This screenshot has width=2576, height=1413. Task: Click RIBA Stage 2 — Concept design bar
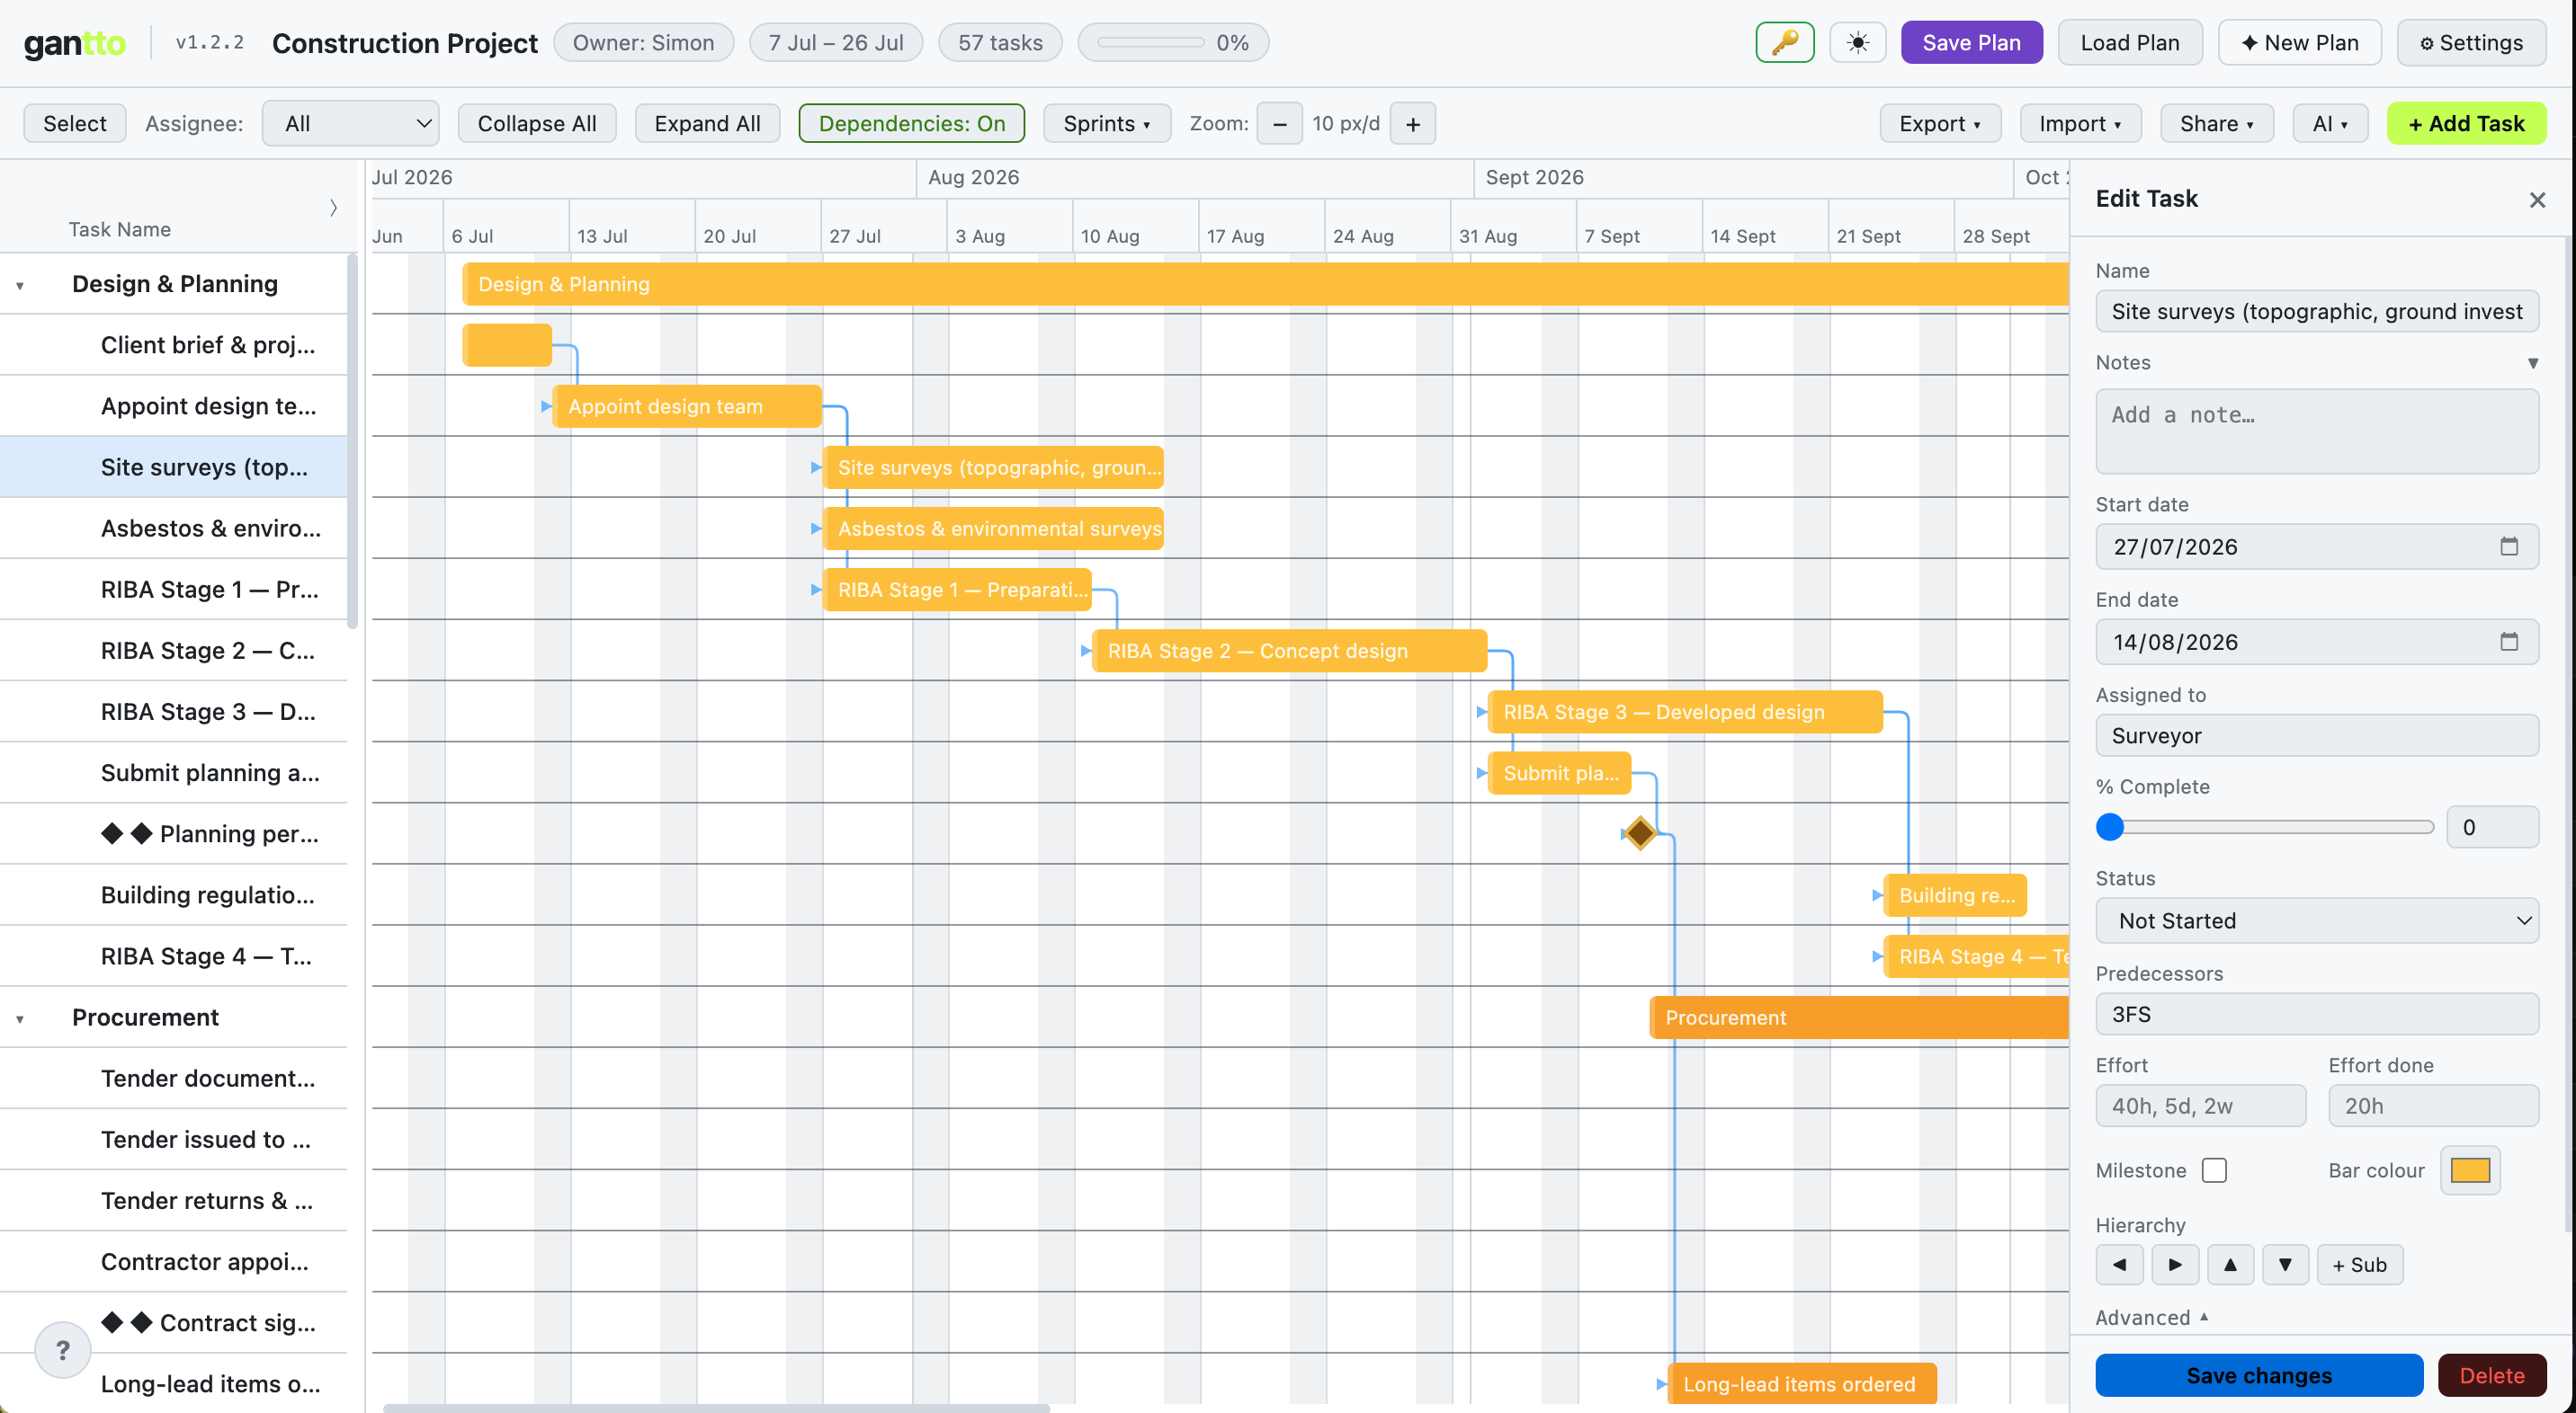[x=1289, y=651]
